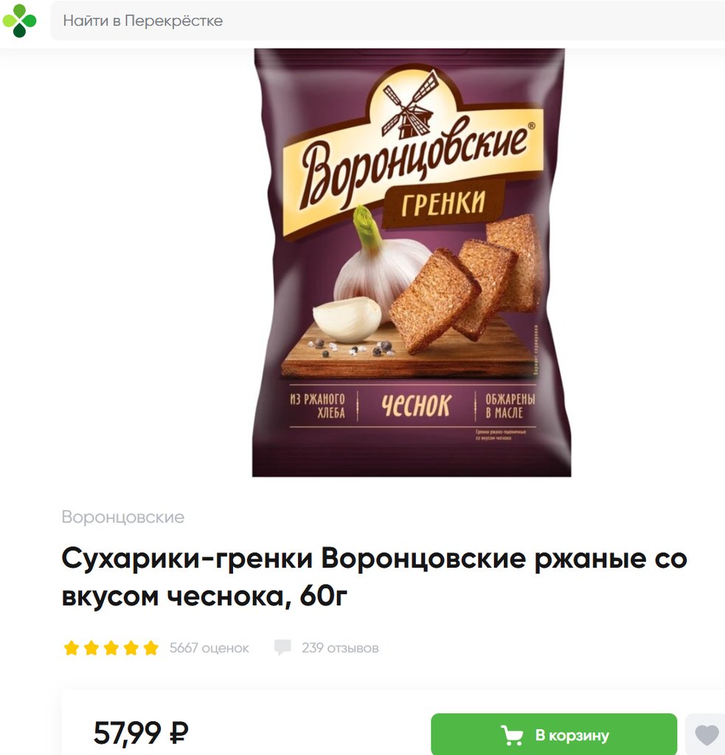Click the 'ЧЕСНОК' label on package image
The height and width of the screenshot is (755, 725).
coord(416,406)
